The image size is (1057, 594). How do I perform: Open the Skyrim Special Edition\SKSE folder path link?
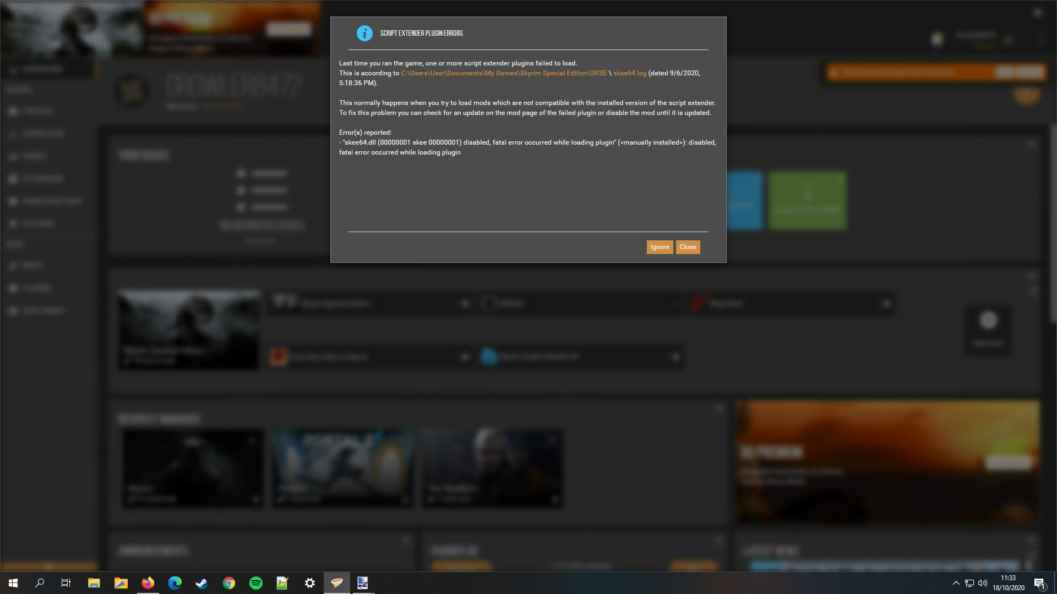(x=504, y=73)
